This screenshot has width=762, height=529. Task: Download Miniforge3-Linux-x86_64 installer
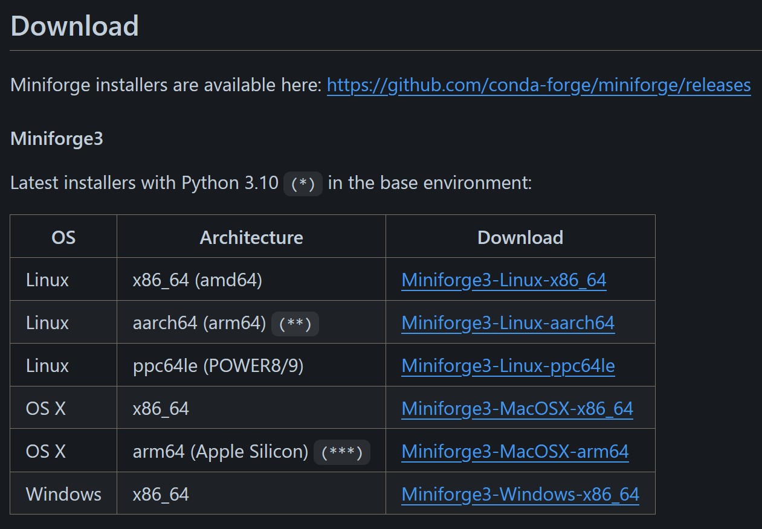pyautogui.click(x=504, y=280)
